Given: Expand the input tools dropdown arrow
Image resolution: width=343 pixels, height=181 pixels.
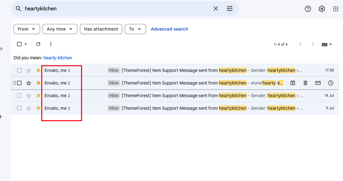Looking at the screenshot, I should click(x=331, y=44).
